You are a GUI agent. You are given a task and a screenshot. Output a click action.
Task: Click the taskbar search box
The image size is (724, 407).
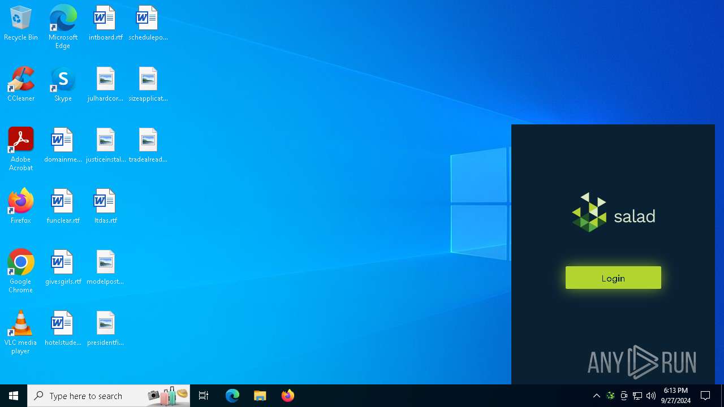pos(109,396)
